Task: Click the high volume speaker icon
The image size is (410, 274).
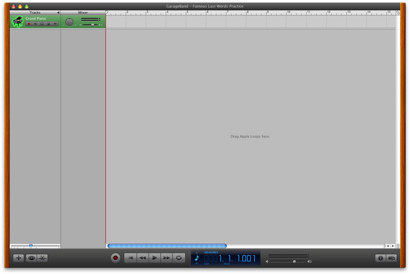Action: coord(309,261)
